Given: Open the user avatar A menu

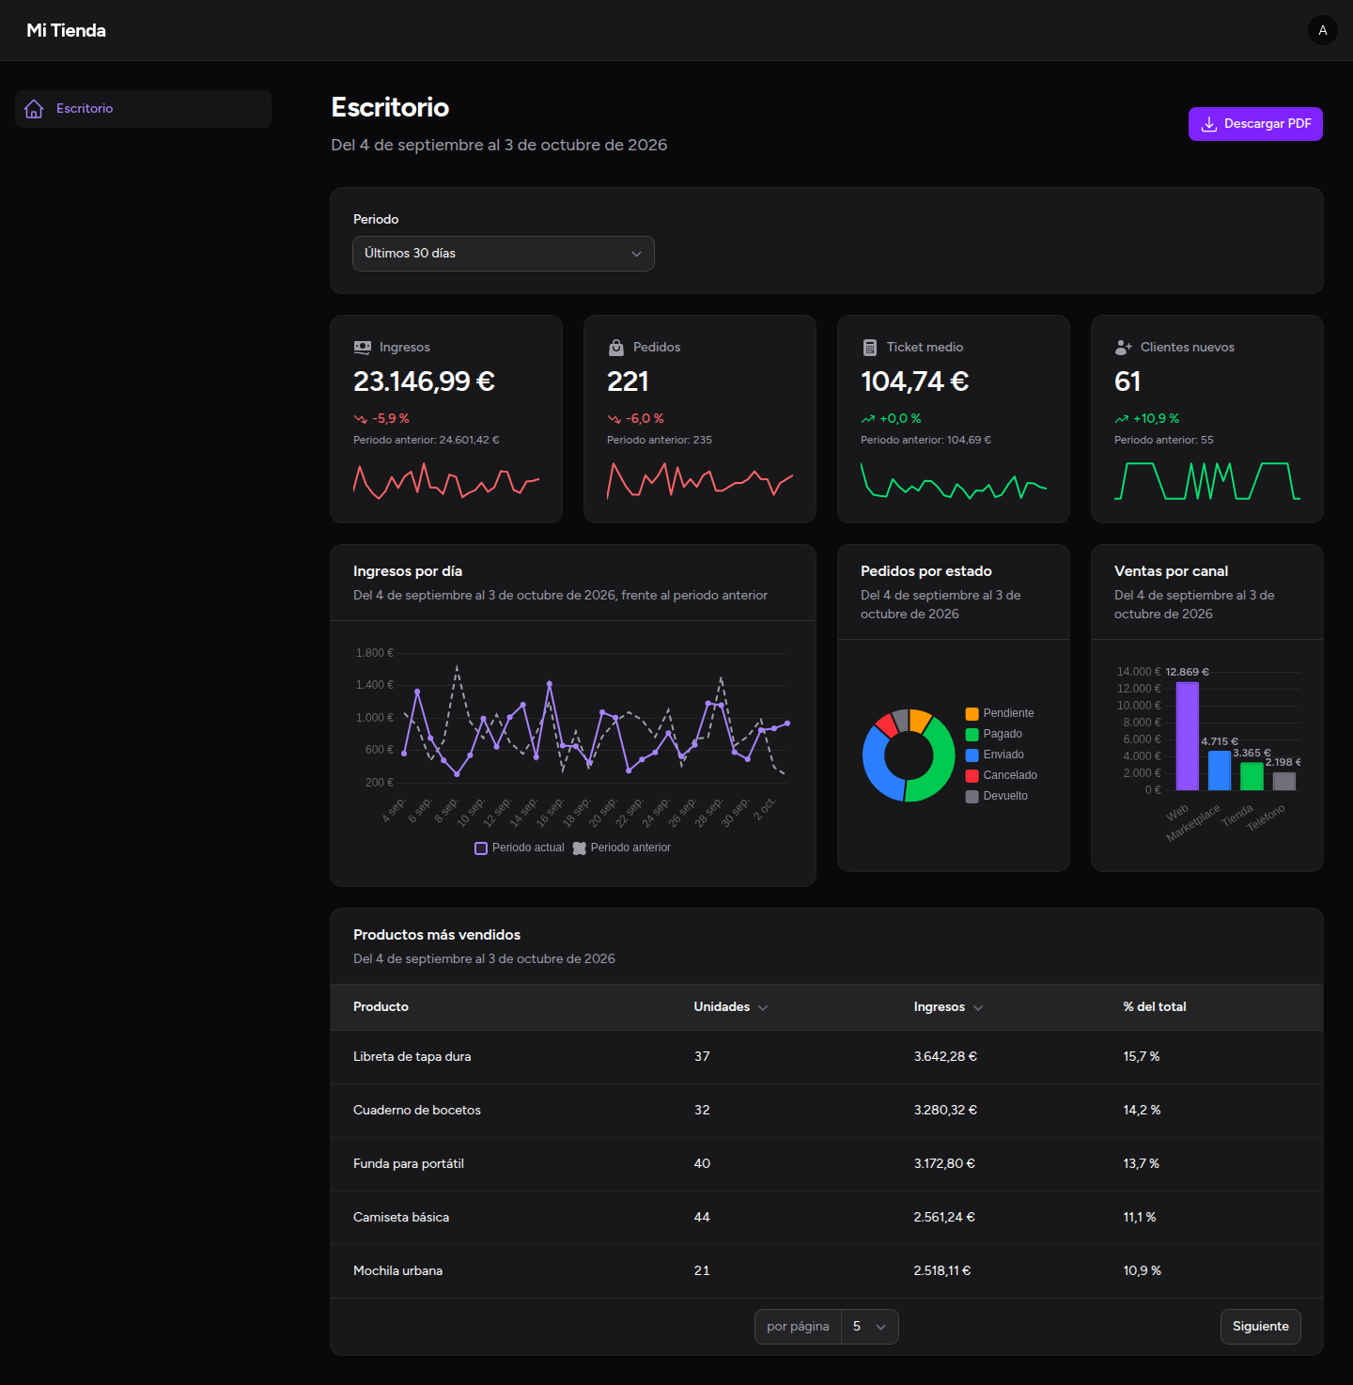Looking at the screenshot, I should (x=1323, y=30).
